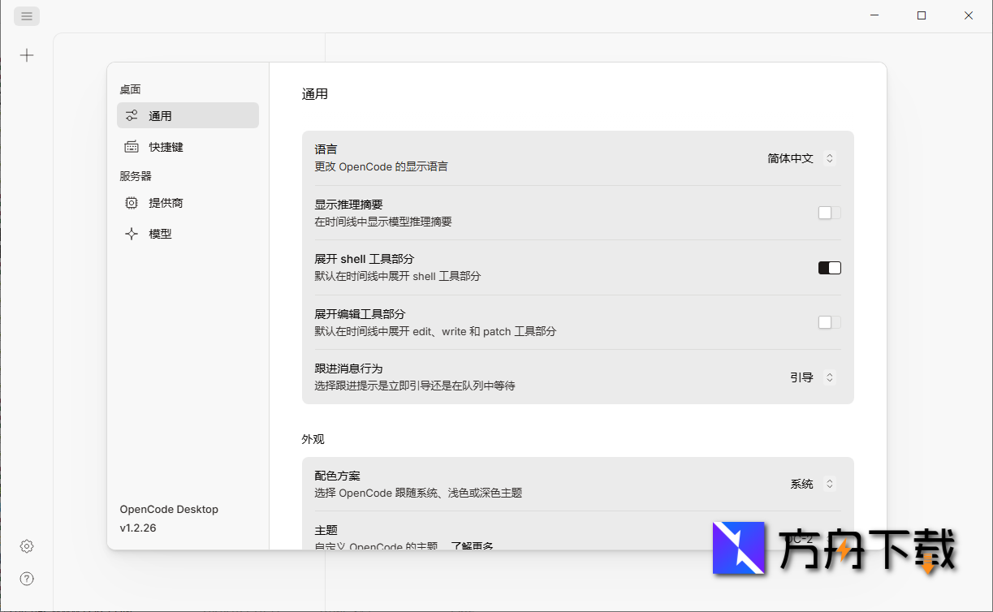Click the OpenCode Desktop v1.2.26 version label
The width and height of the screenshot is (993, 612).
point(168,518)
